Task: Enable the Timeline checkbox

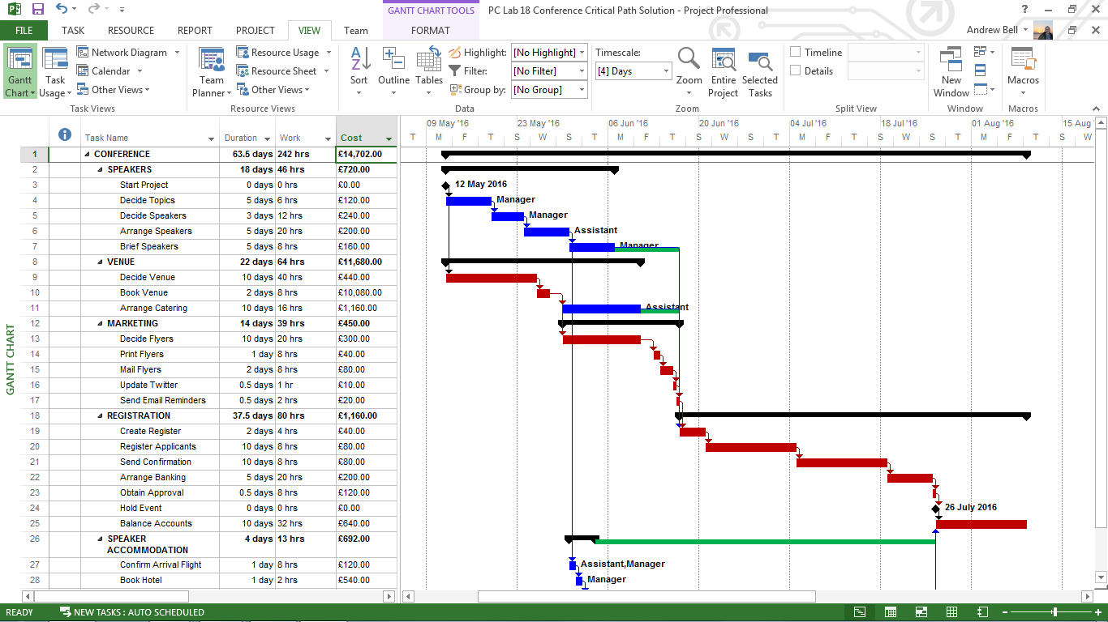Action: click(x=796, y=53)
